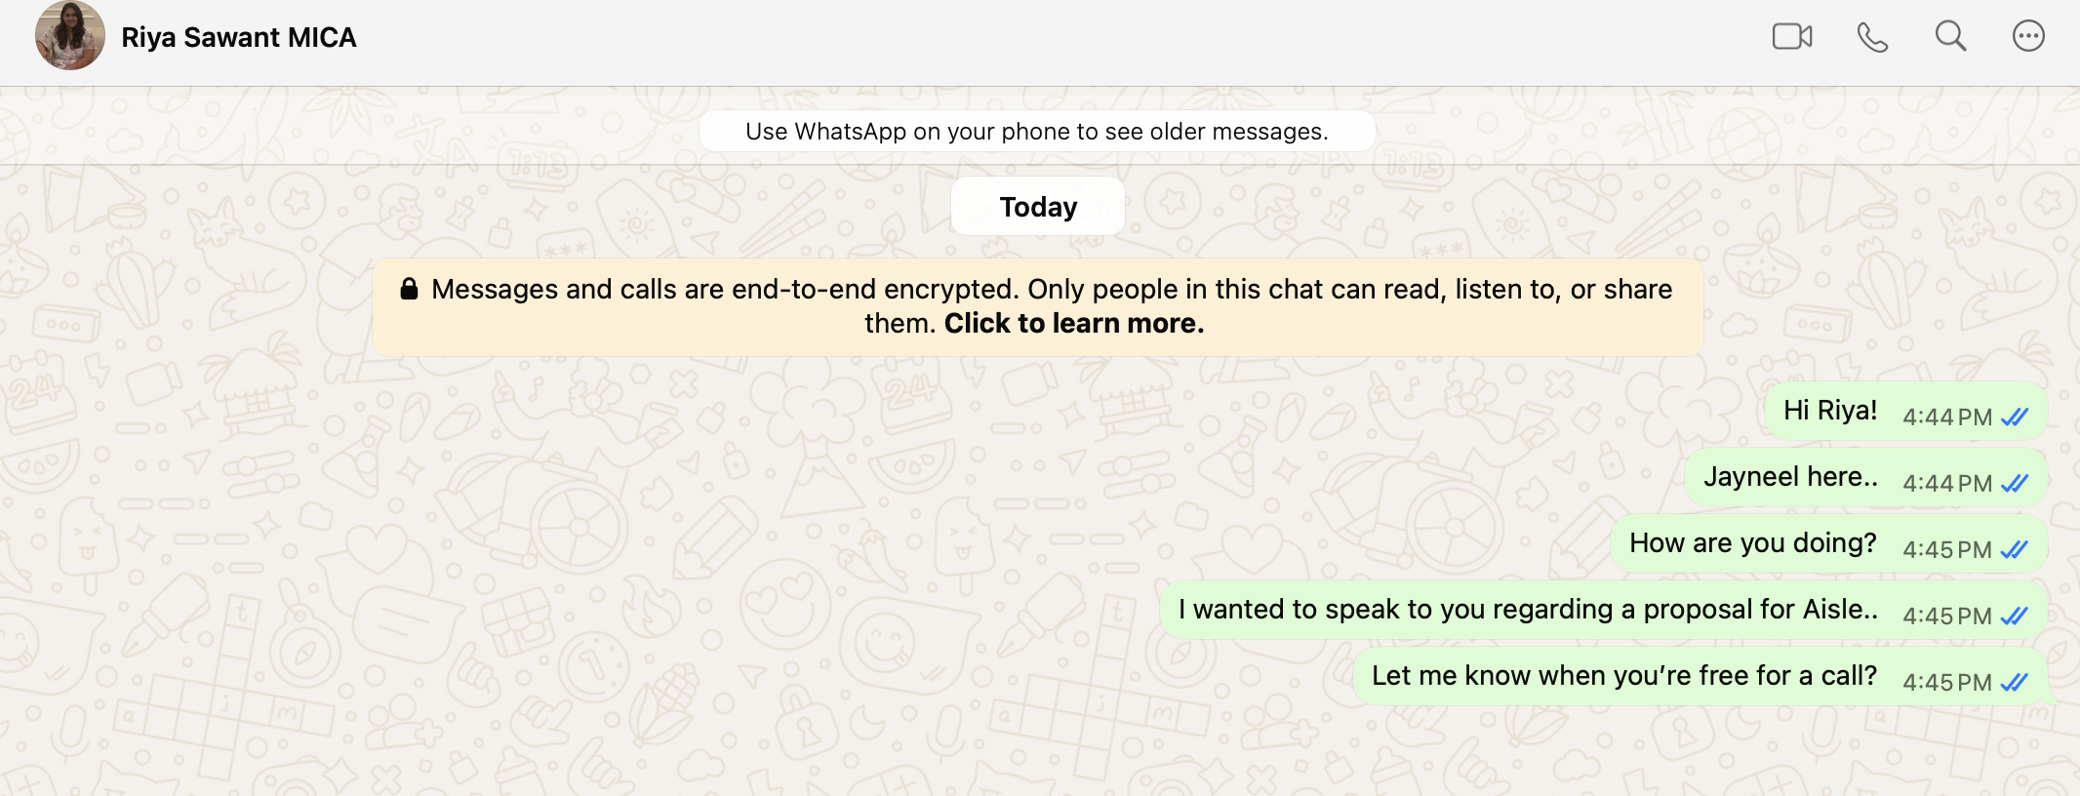
Task: Click the lock icon in encryption notice
Action: pyautogui.click(x=410, y=289)
